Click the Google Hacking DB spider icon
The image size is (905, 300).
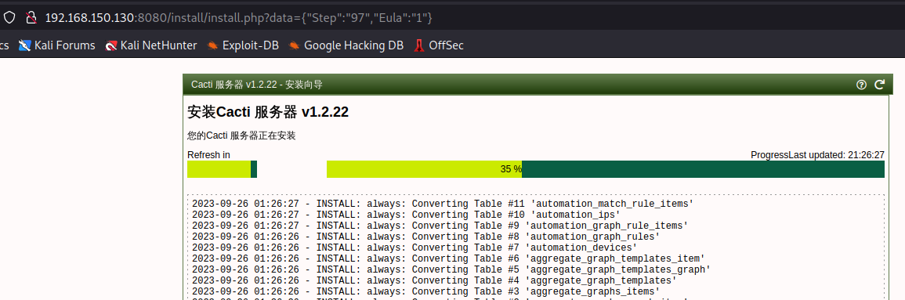tap(295, 45)
